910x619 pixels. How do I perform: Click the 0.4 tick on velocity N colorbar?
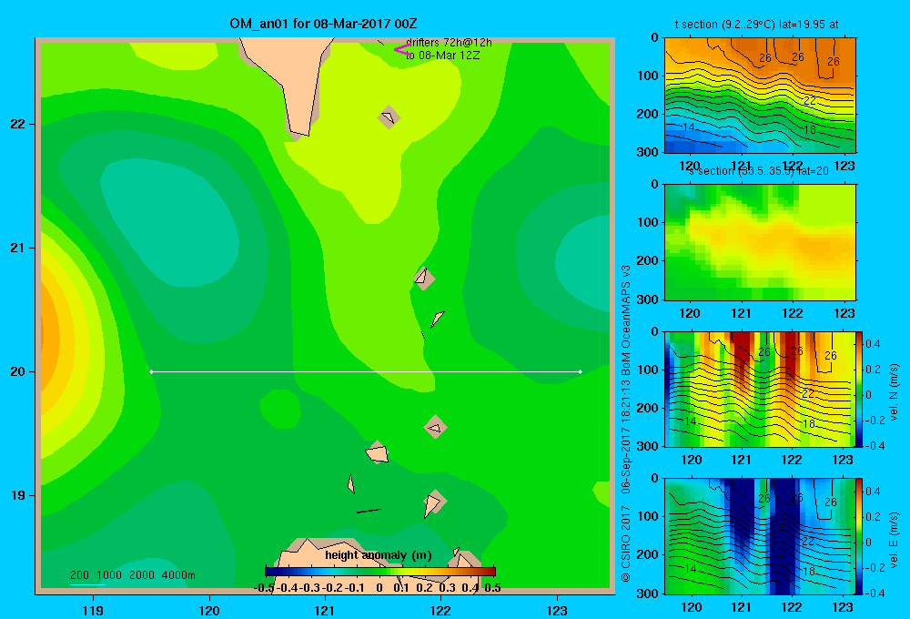[x=873, y=344]
